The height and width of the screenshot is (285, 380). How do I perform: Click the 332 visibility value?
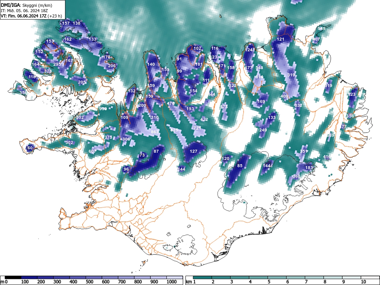pyautogui.click(x=298, y=105)
